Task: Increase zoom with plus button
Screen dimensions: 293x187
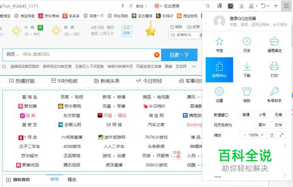Action: point(263,135)
